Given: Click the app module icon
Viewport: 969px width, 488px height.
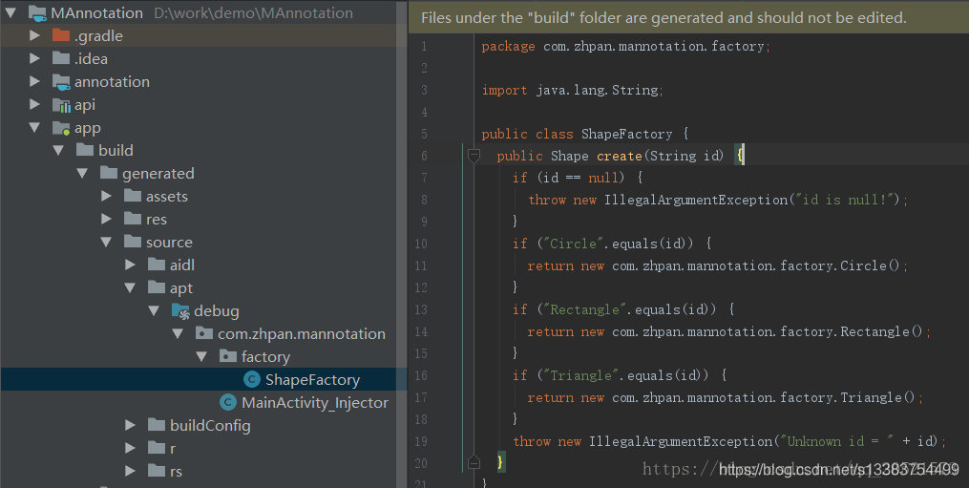Looking at the screenshot, I should pyautogui.click(x=60, y=127).
